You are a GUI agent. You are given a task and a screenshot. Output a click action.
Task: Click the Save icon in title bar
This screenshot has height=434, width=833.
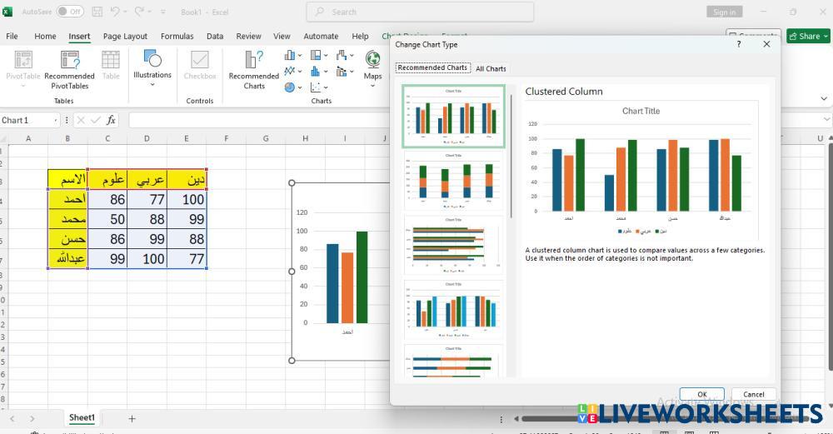pos(97,12)
